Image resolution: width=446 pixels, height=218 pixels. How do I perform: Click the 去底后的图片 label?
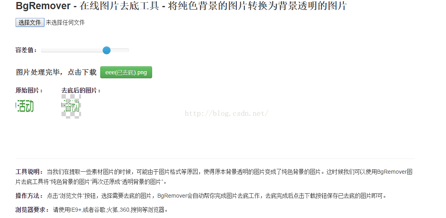tap(81, 91)
